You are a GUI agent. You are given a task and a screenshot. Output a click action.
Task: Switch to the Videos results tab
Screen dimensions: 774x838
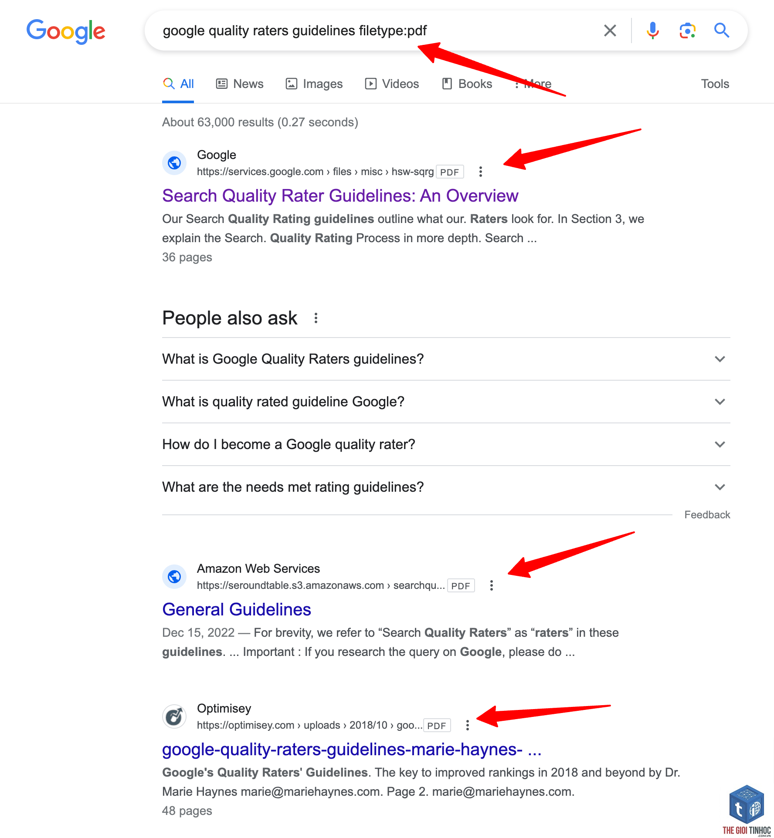pyautogui.click(x=392, y=84)
